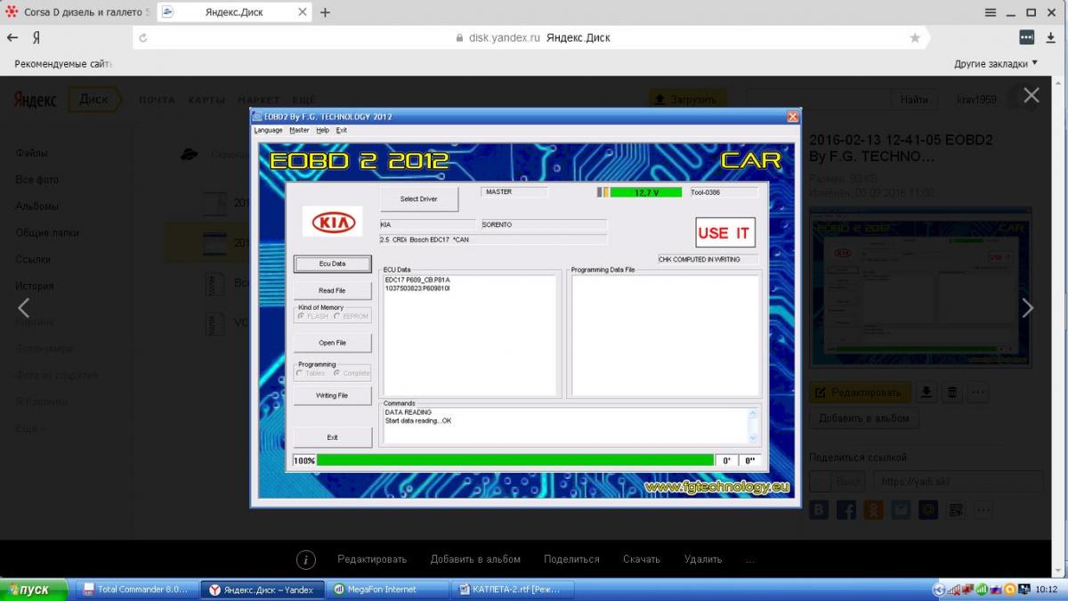Open the browser downloads icon

1051,37
